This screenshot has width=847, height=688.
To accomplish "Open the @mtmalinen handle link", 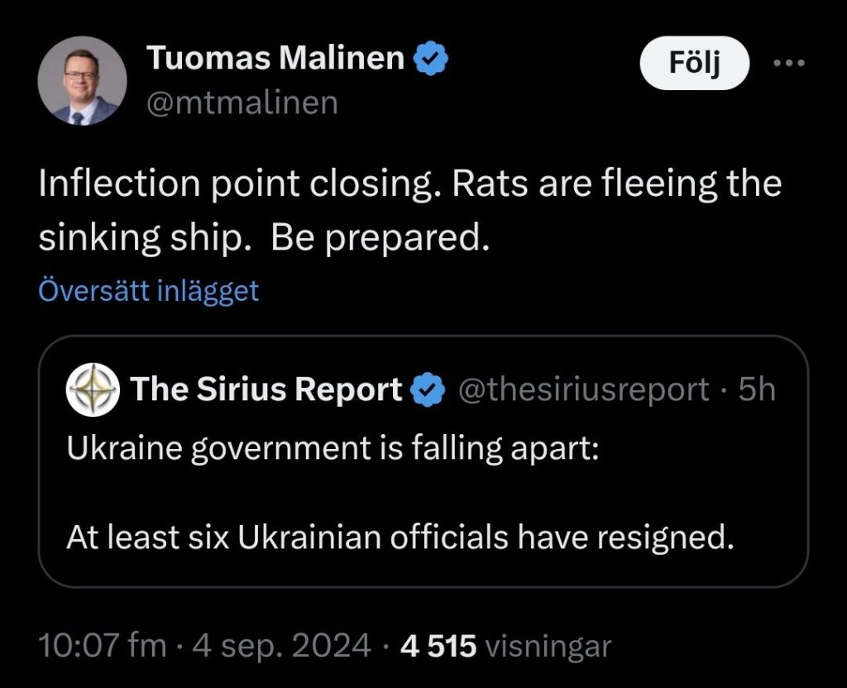I will click(242, 103).
